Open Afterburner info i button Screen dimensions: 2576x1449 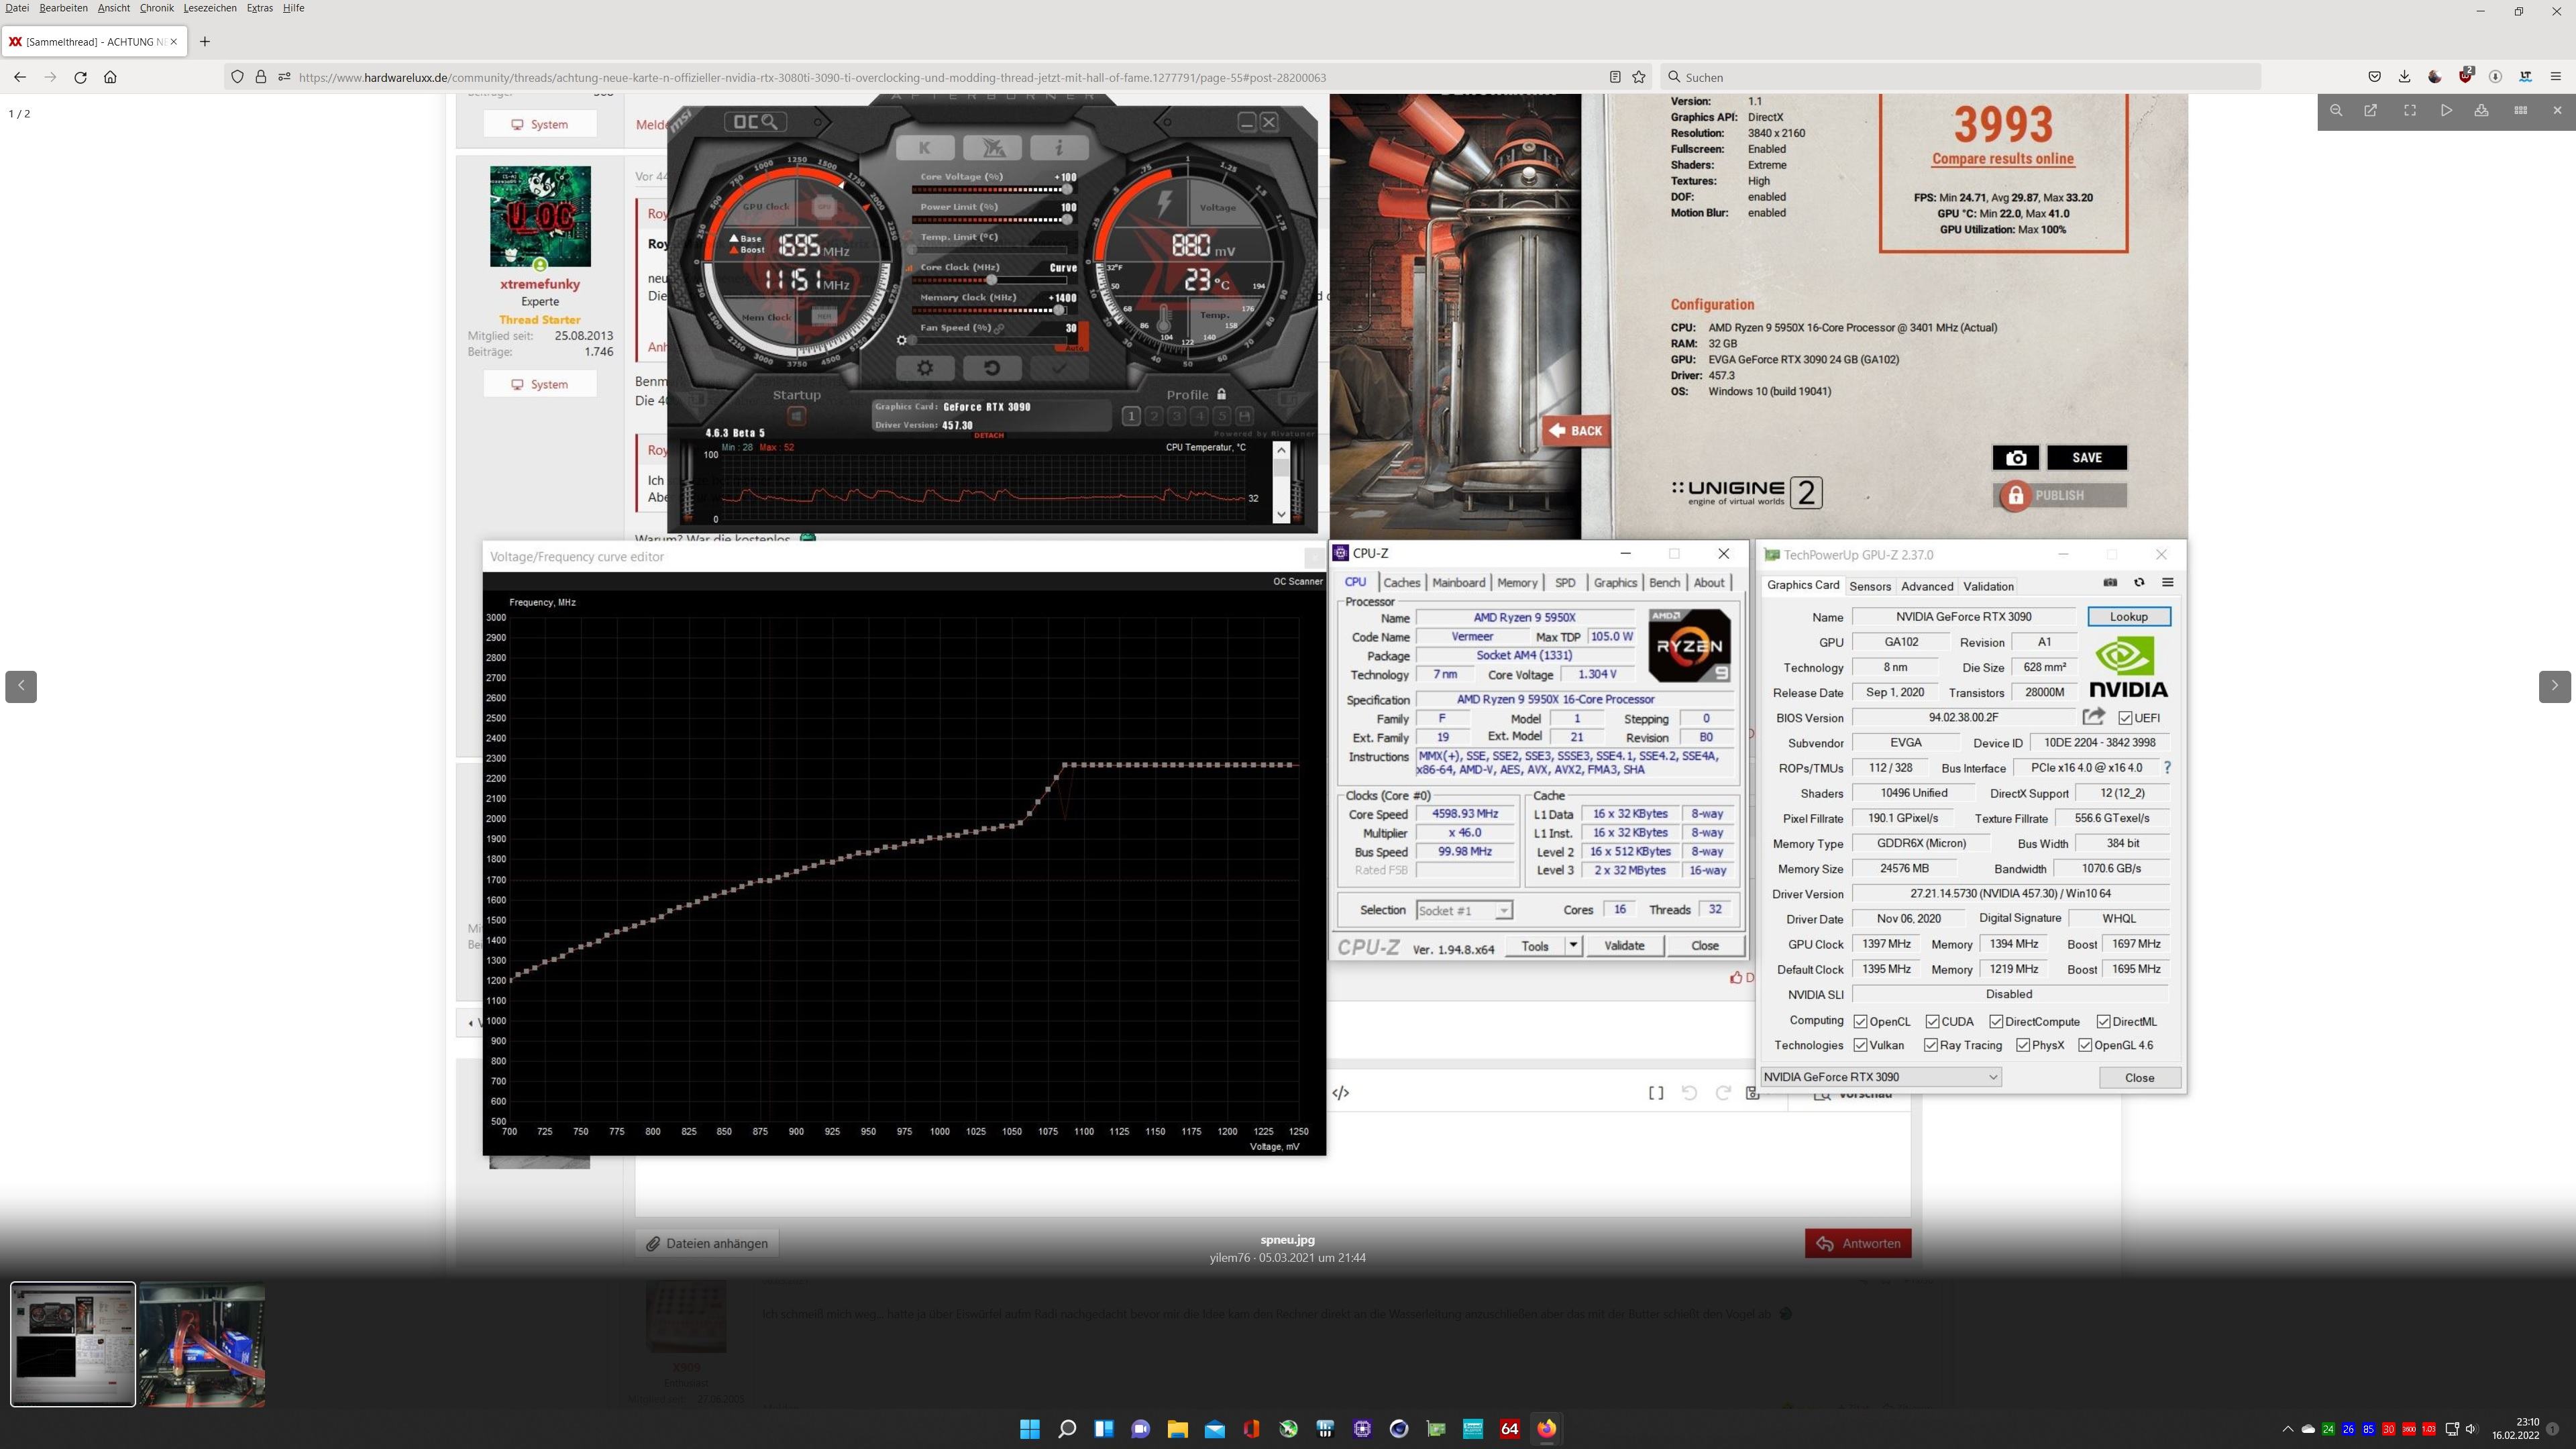click(x=1059, y=148)
